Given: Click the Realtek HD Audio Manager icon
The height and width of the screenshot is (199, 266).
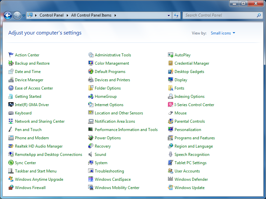Looking at the screenshot, I should coord(11,146).
